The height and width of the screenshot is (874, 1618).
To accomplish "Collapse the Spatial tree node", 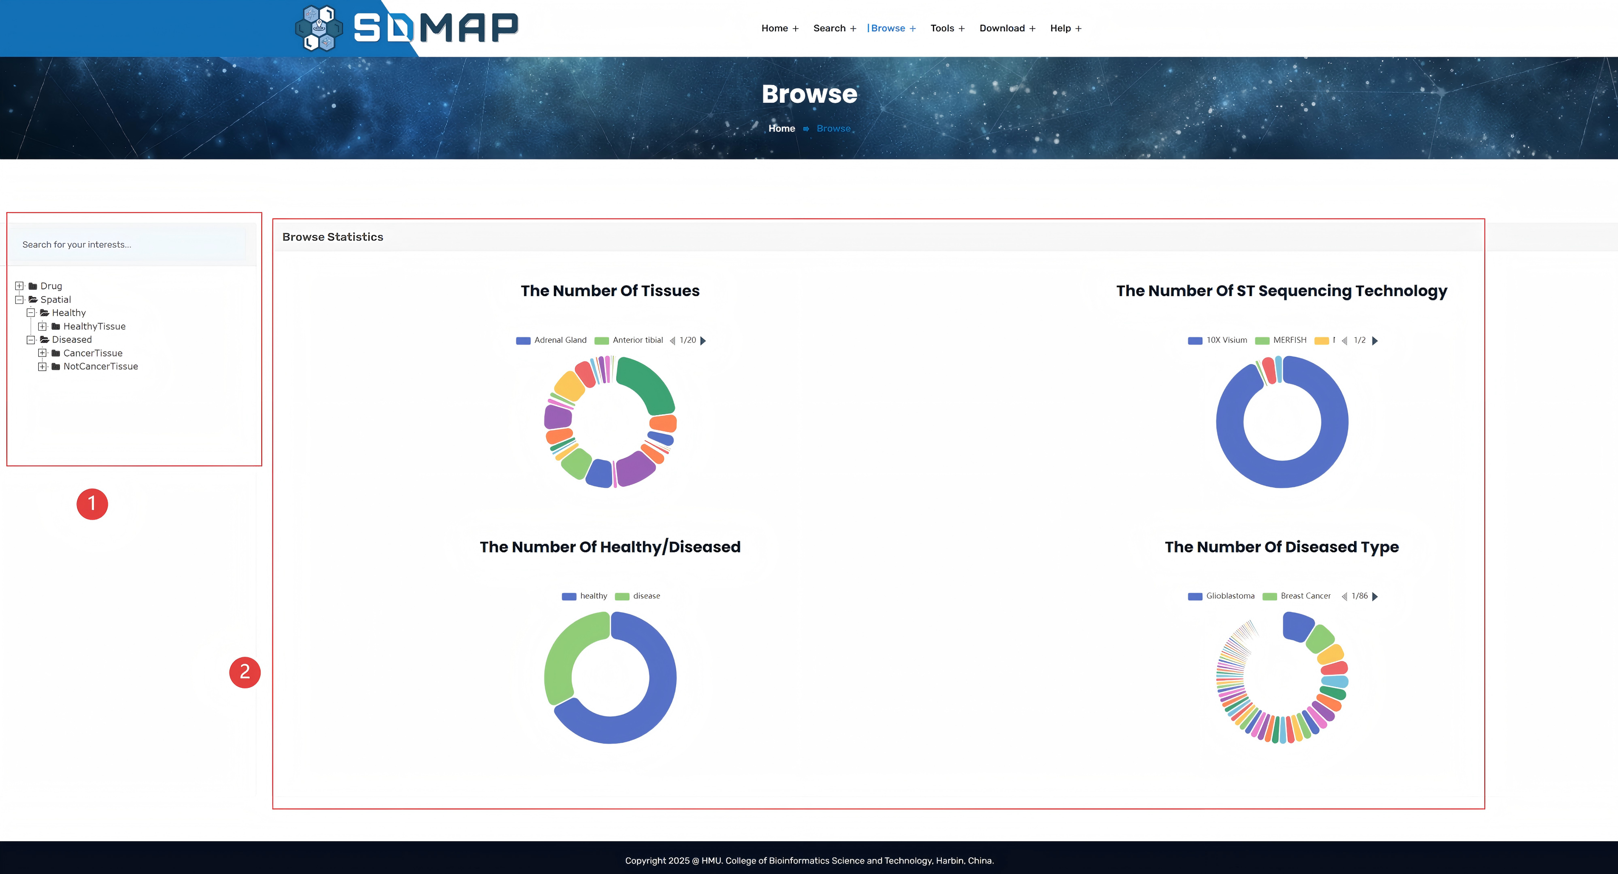I will 20,300.
